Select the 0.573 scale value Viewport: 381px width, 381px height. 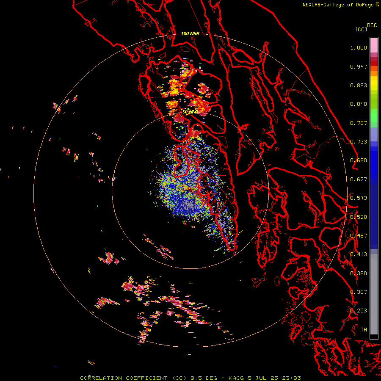359,198
